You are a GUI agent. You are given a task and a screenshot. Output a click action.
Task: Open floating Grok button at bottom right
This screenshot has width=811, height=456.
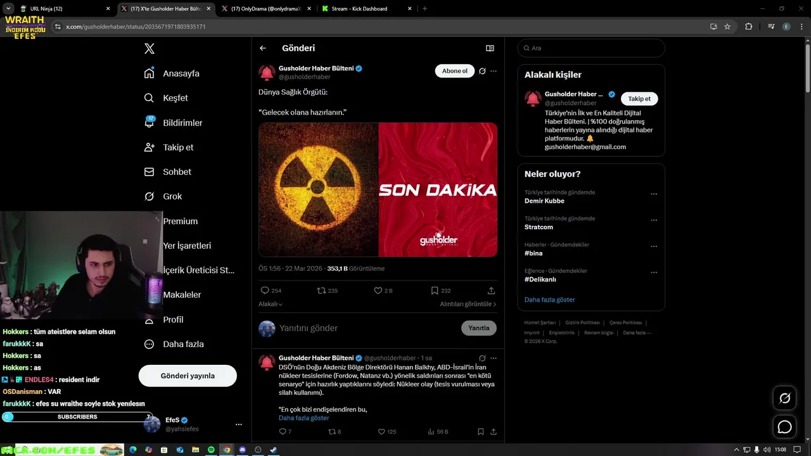coord(784,398)
